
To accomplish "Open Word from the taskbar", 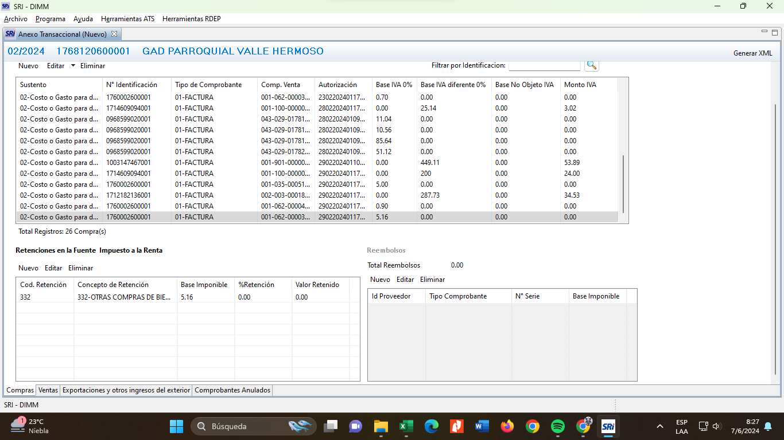I will (482, 426).
